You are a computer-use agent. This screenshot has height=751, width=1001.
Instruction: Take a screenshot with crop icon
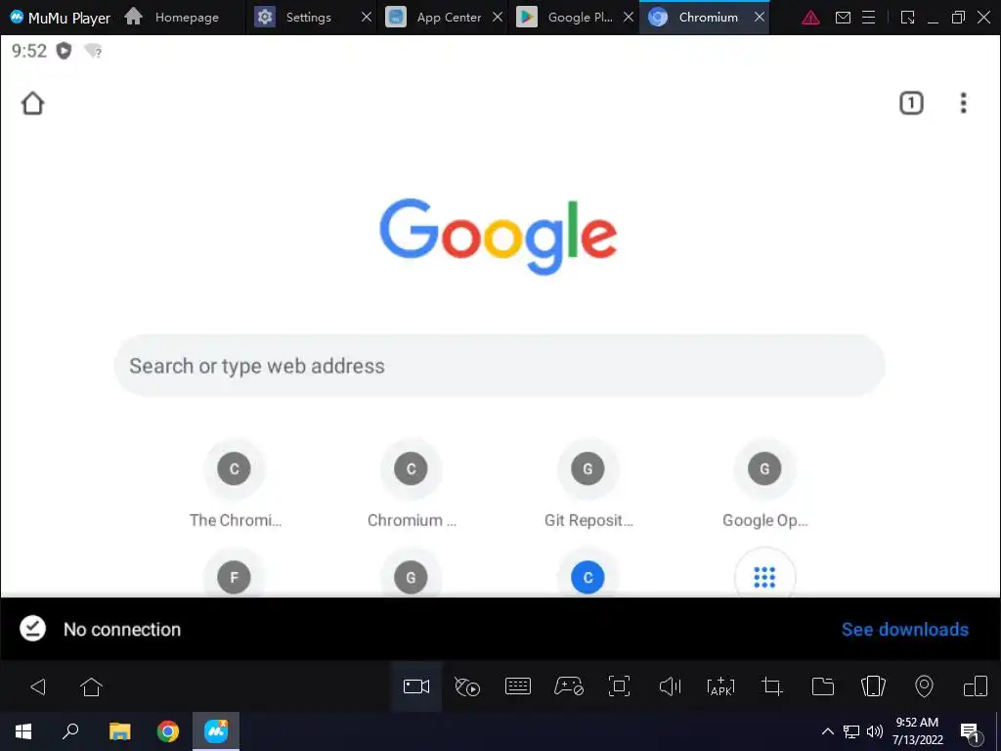point(772,686)
